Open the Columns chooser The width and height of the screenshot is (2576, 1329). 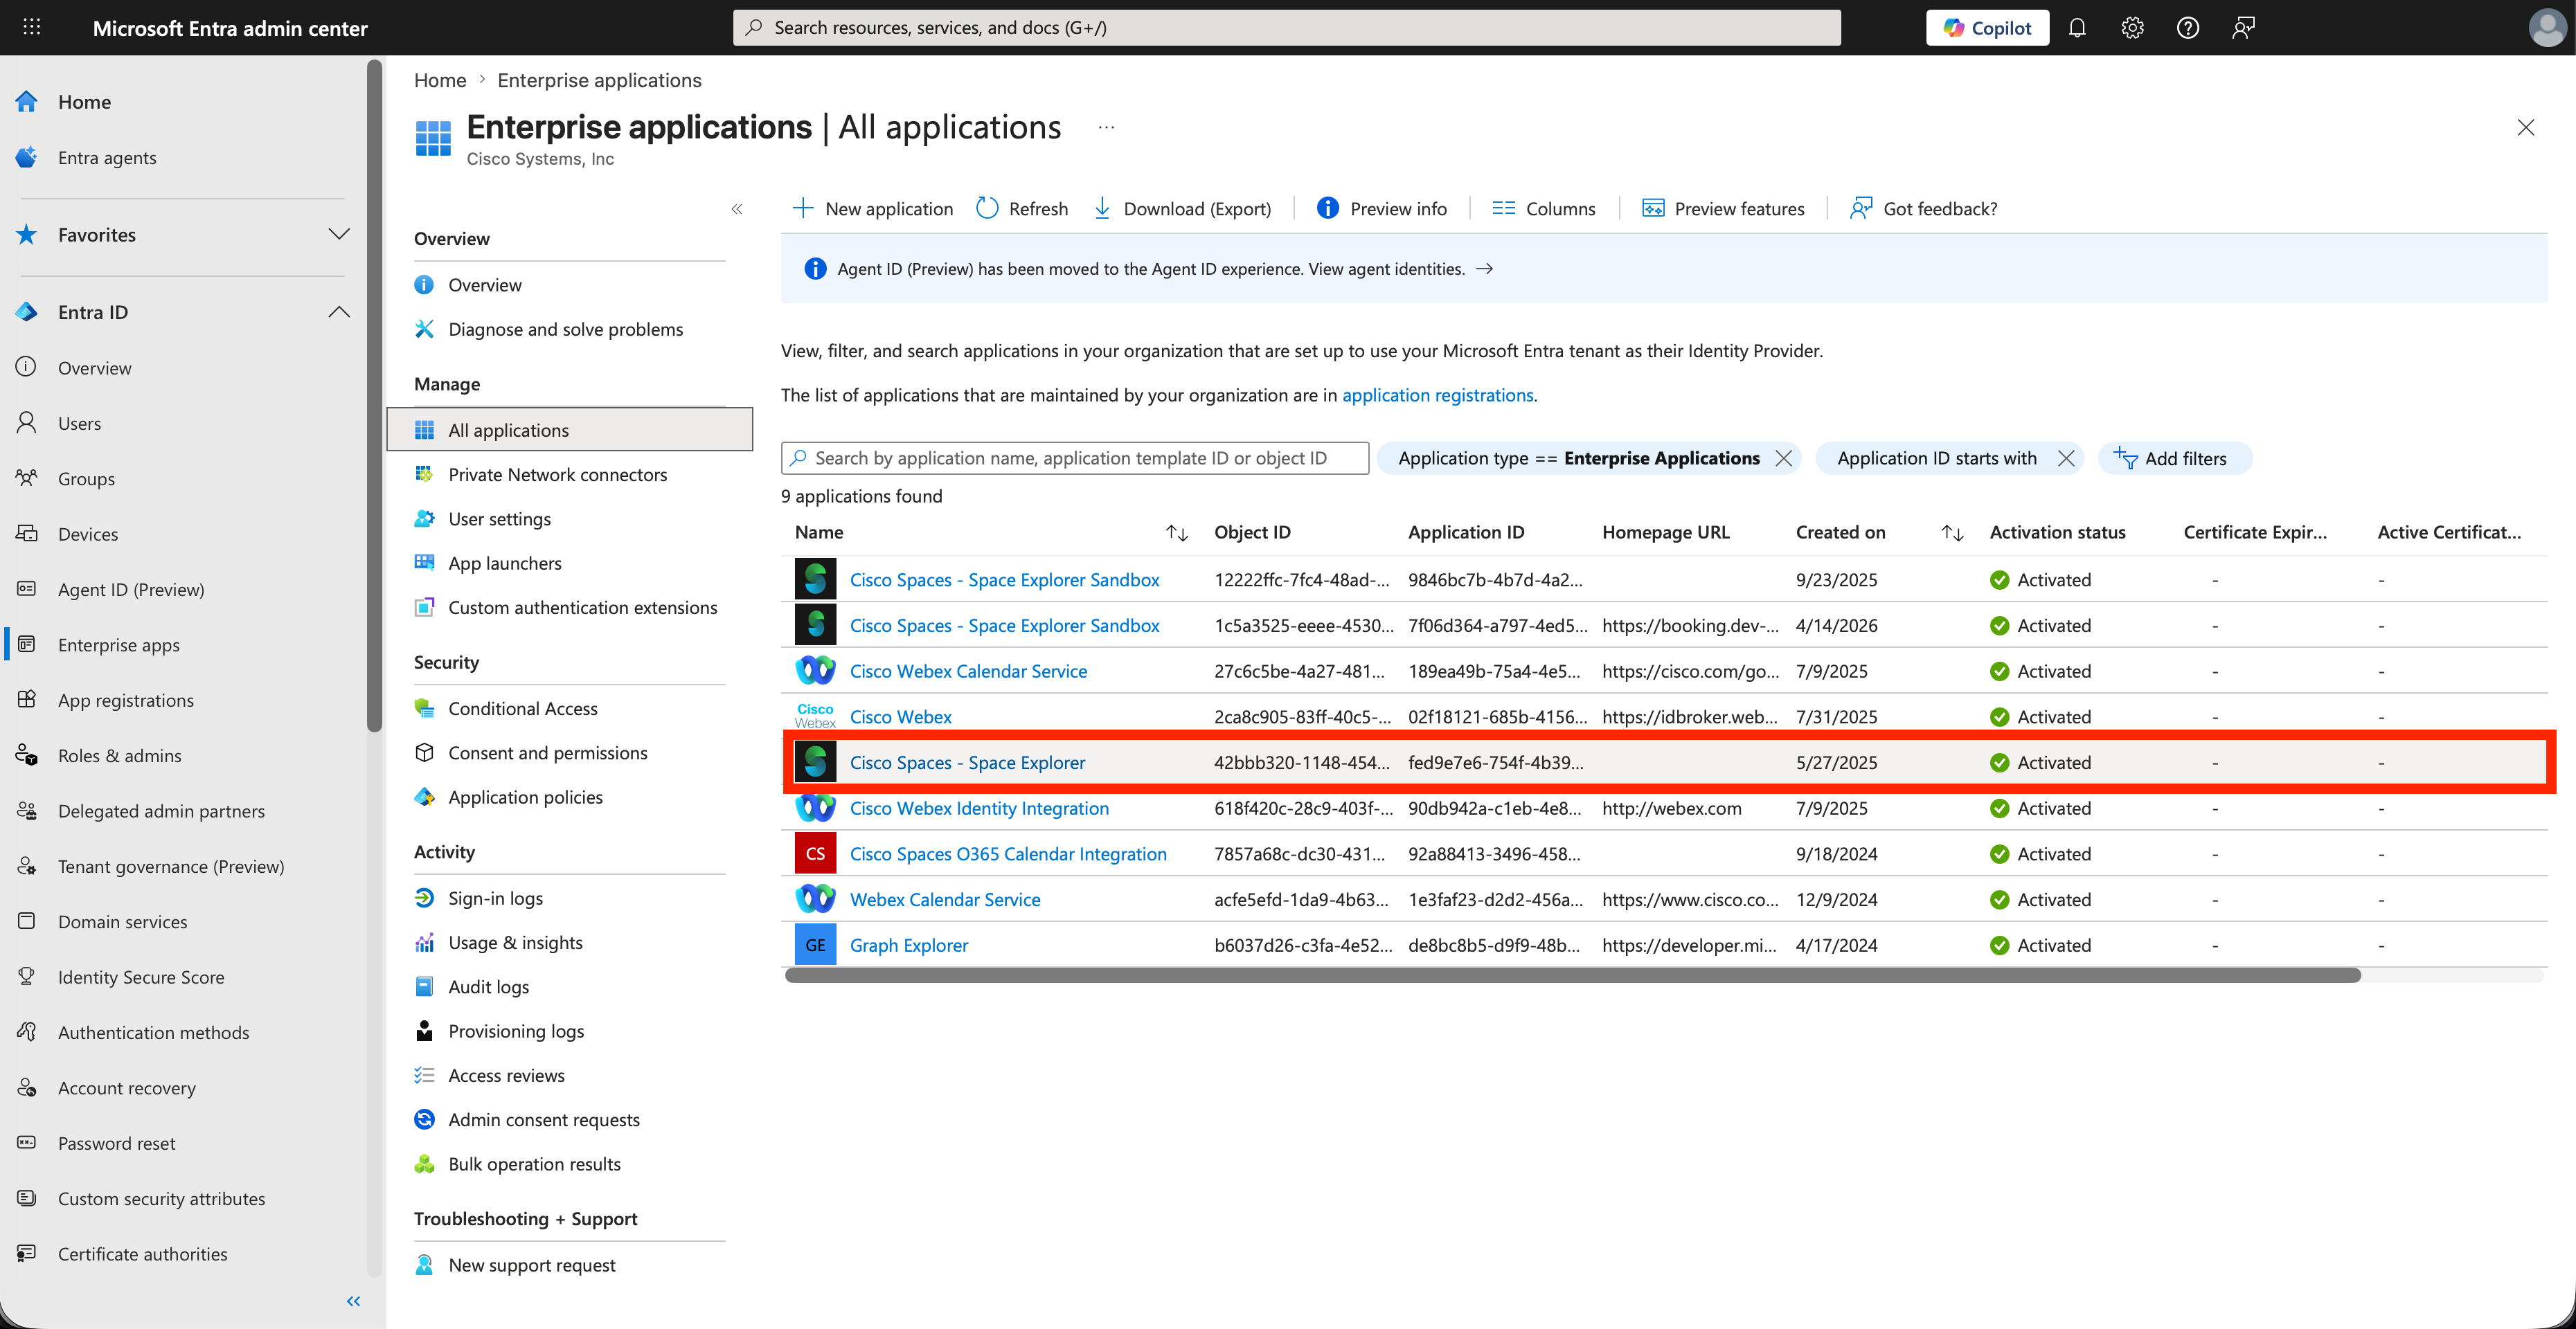tap(1544, 208)
